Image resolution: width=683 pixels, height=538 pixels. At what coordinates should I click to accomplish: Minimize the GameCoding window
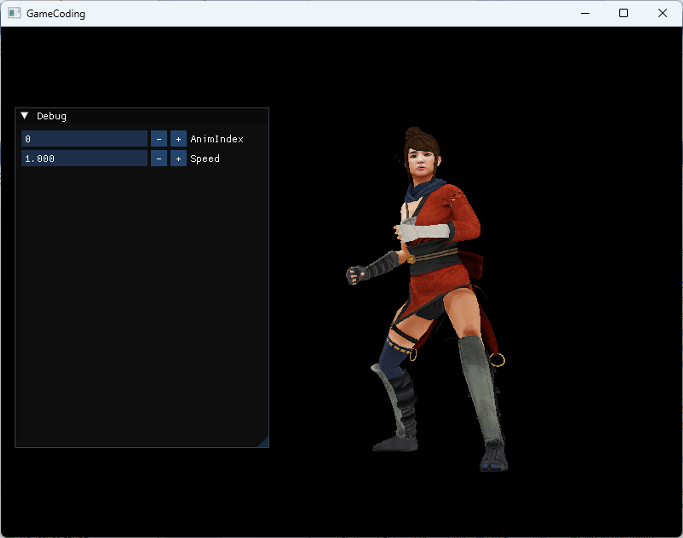[x=585, y=13]
